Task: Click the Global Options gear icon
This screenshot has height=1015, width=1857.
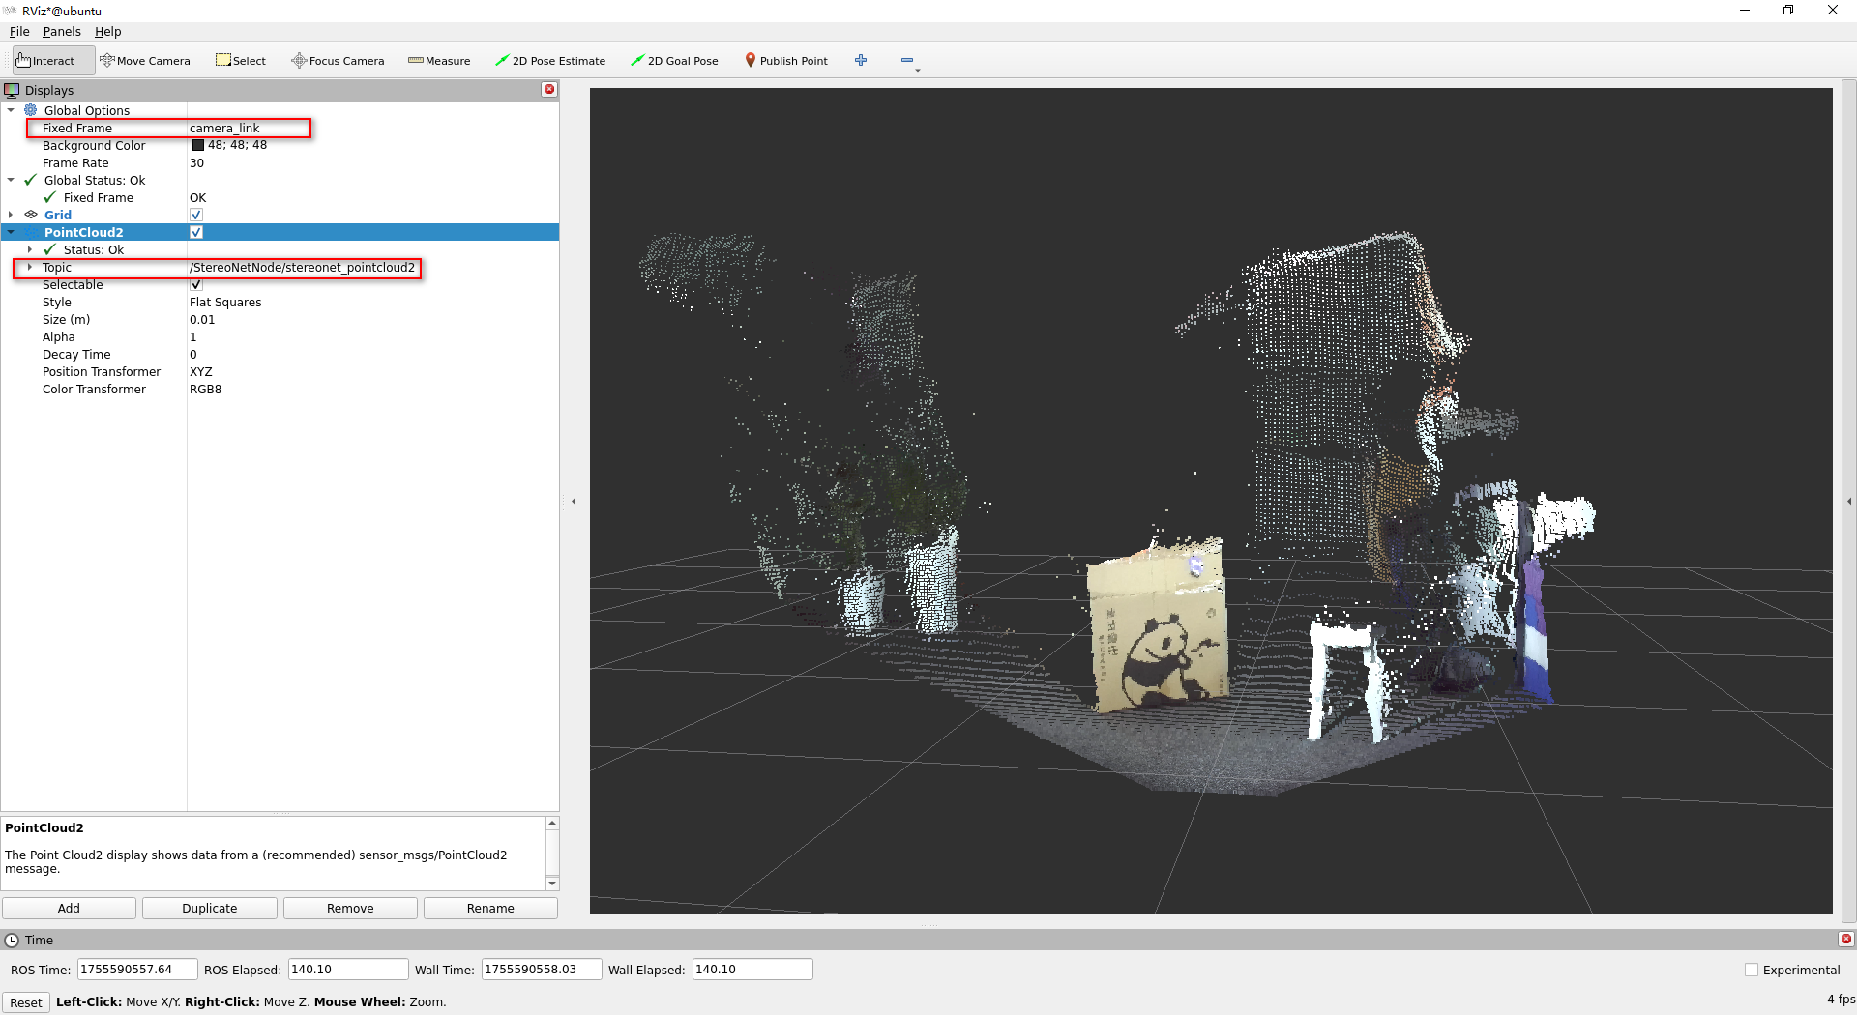Action: tap(31, 110)
